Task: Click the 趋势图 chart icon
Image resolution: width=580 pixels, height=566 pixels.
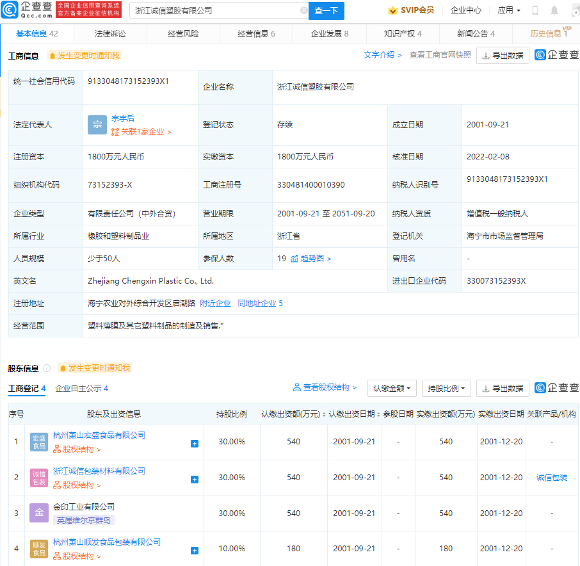Action: 294,259
